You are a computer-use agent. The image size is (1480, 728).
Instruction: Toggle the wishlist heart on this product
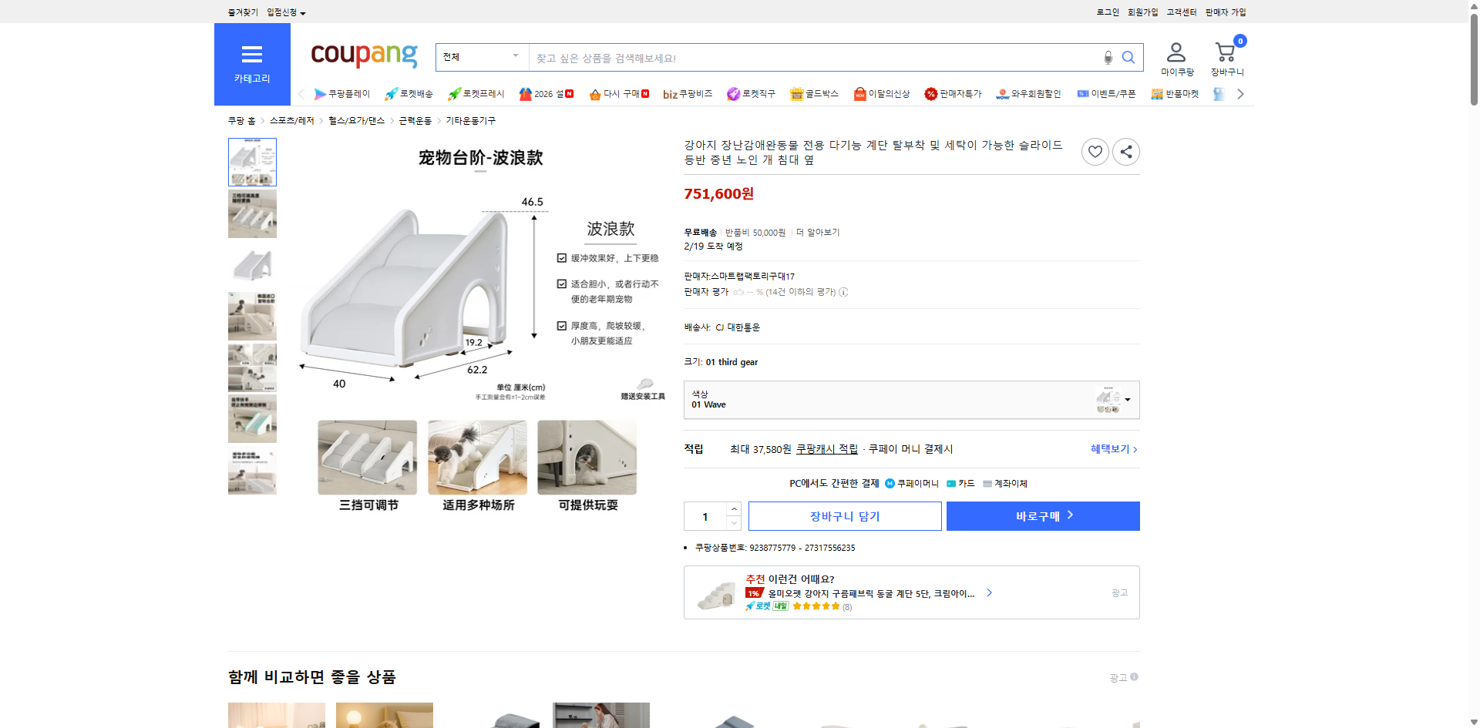[x=1095, y=152]
